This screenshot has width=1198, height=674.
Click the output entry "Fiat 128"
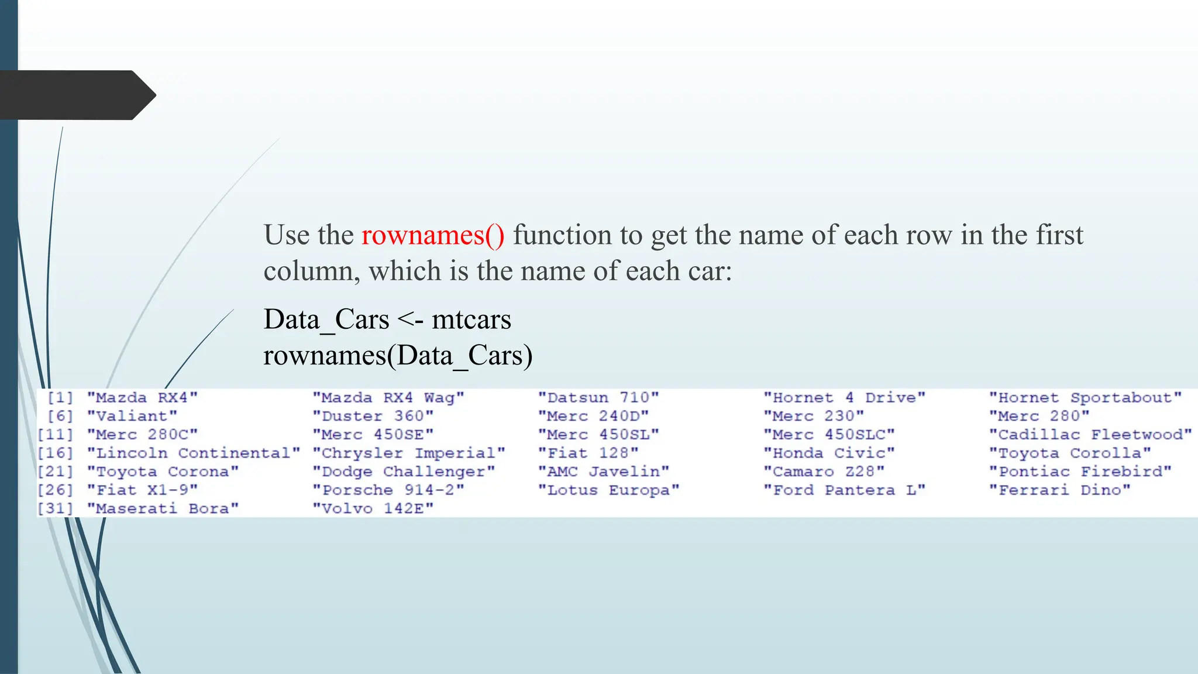pos(588,453)
